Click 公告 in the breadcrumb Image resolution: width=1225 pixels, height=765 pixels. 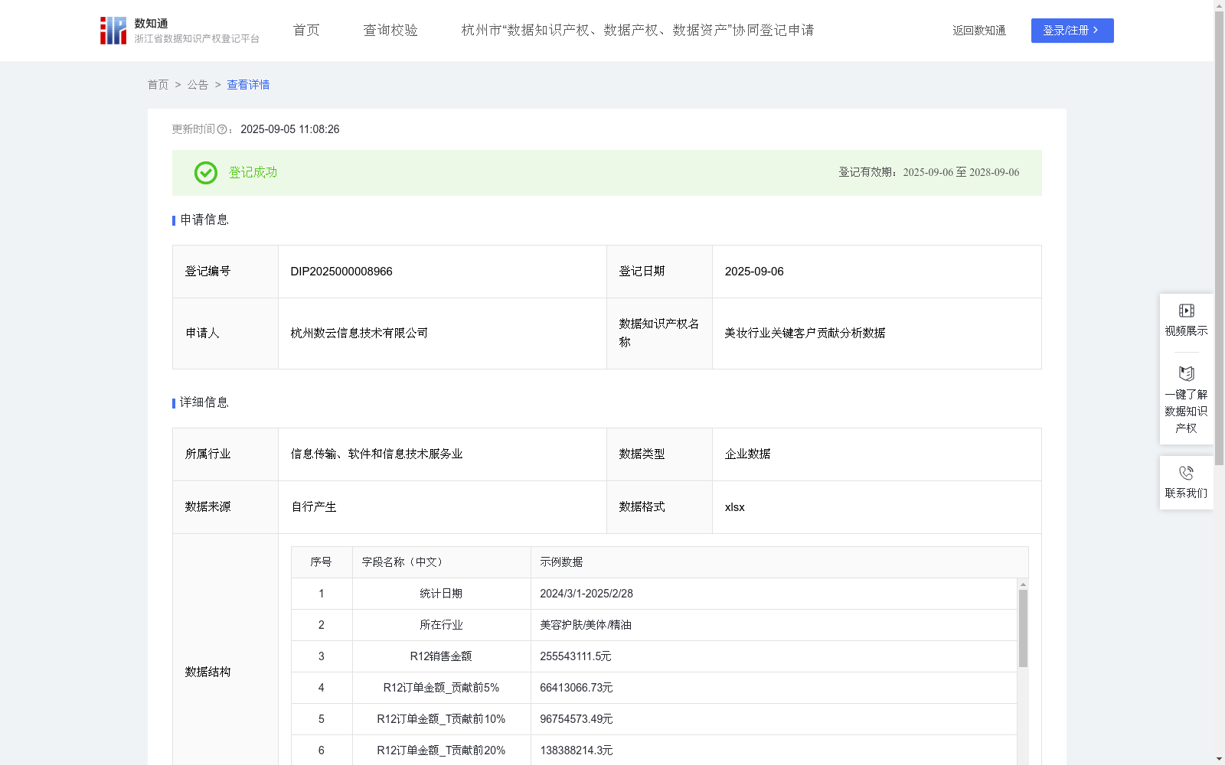(x=198, y=85)
